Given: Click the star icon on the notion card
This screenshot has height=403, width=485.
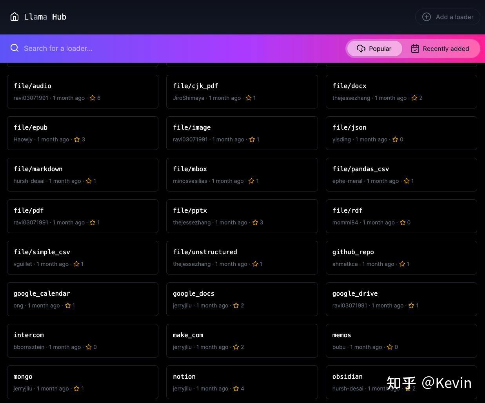Looking at the screenshot, I should (x=236, y=389).
